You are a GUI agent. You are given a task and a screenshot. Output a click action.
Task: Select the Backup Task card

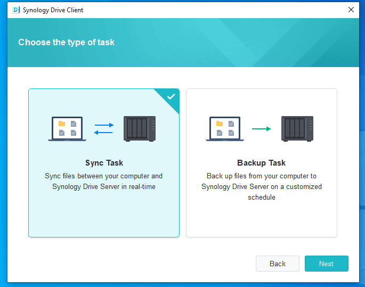(x=262, y=163)
